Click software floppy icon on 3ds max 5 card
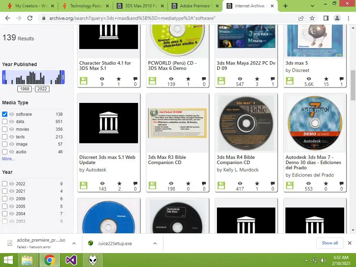Screen dimensions: 356x267 [290, 81]
